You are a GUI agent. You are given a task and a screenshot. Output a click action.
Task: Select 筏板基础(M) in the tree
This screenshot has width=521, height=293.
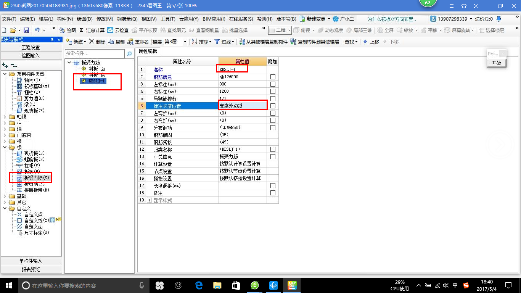click(37, 86)
